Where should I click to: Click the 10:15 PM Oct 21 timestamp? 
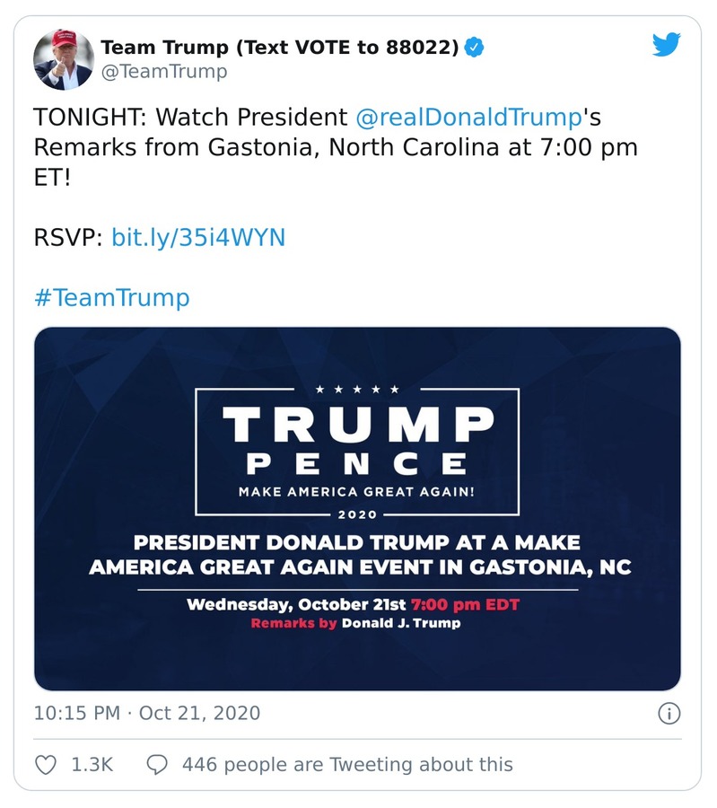pos(147,714)
